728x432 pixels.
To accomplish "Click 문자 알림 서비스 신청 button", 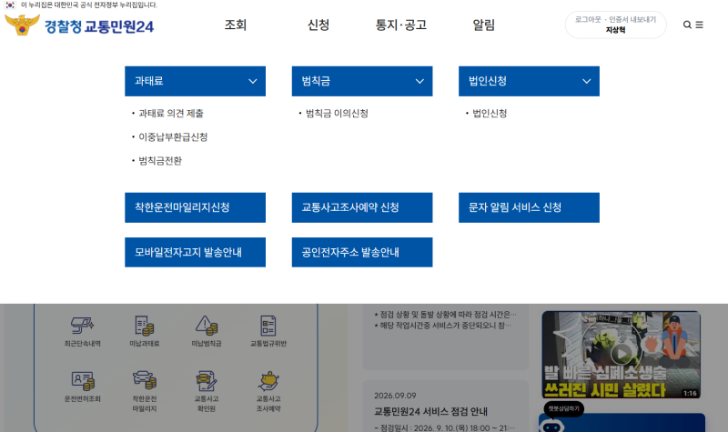I will click(x=529, y=207).
